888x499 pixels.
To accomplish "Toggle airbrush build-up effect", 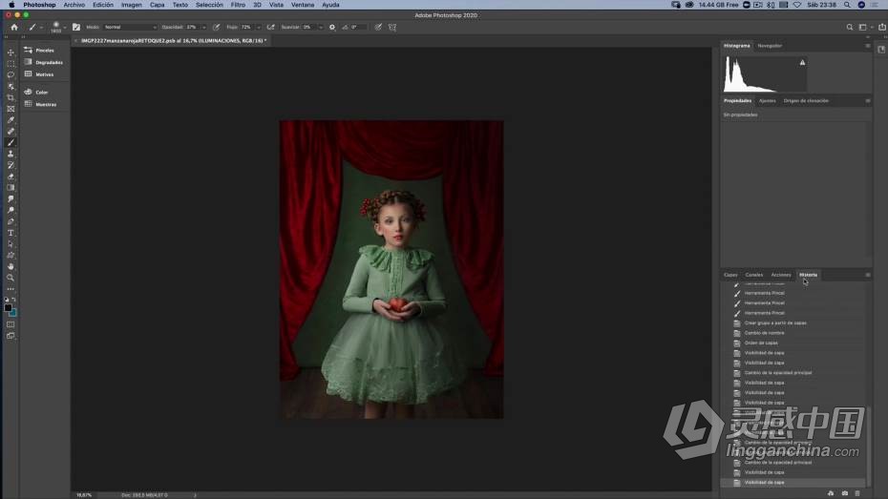I will click(x=271, y=27).
